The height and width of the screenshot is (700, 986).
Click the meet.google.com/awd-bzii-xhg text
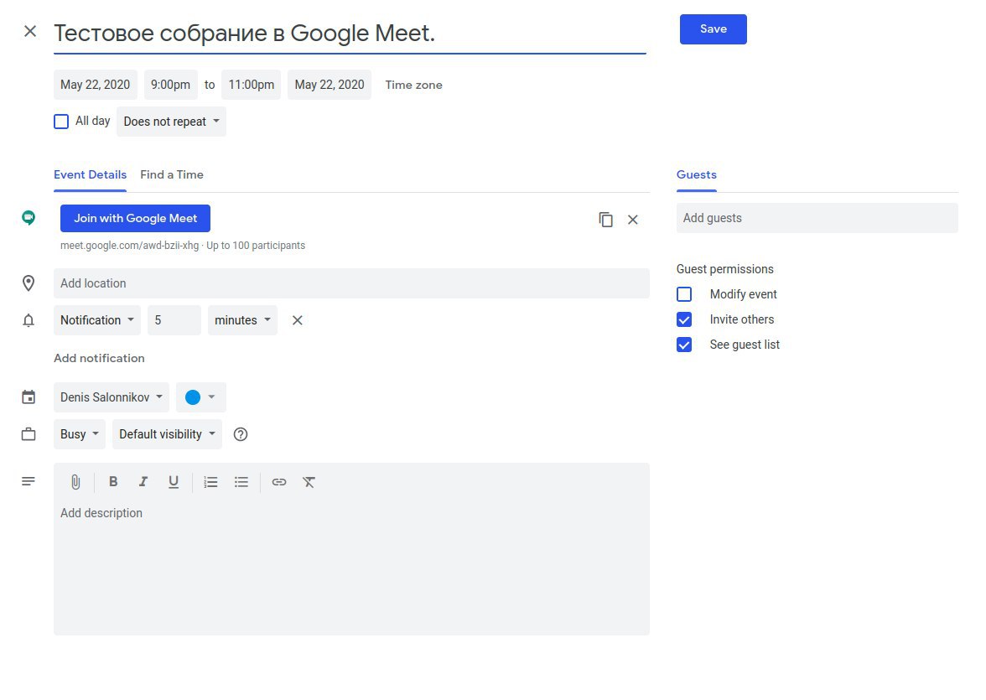pos(129,246)
